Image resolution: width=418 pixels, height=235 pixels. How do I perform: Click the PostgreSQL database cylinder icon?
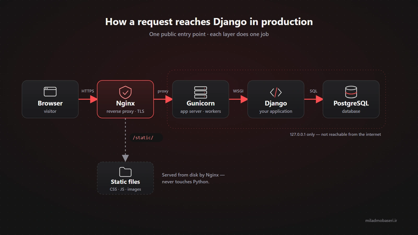351,92
